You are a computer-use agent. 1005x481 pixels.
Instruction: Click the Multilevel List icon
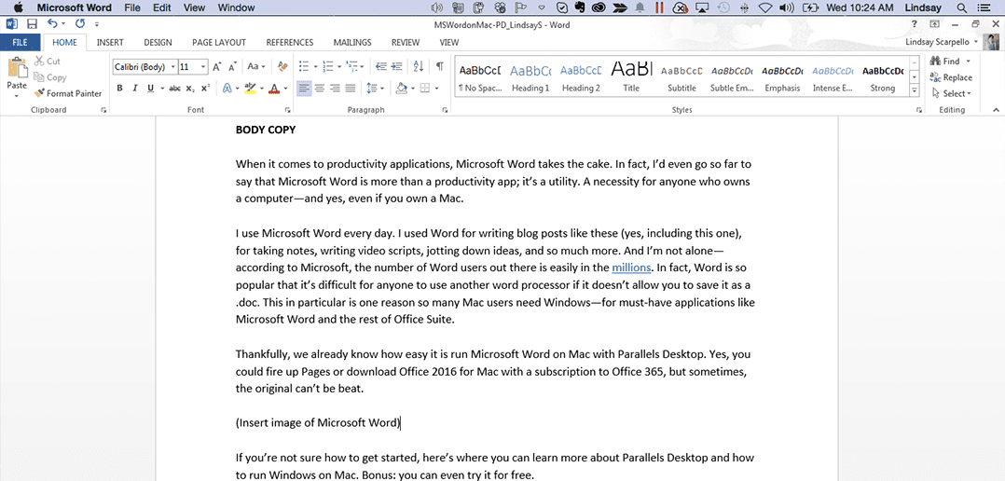(351, 66)
